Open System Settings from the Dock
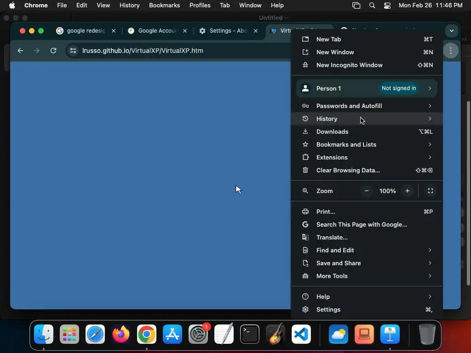 pyautogui.click(x=198, y=334)
